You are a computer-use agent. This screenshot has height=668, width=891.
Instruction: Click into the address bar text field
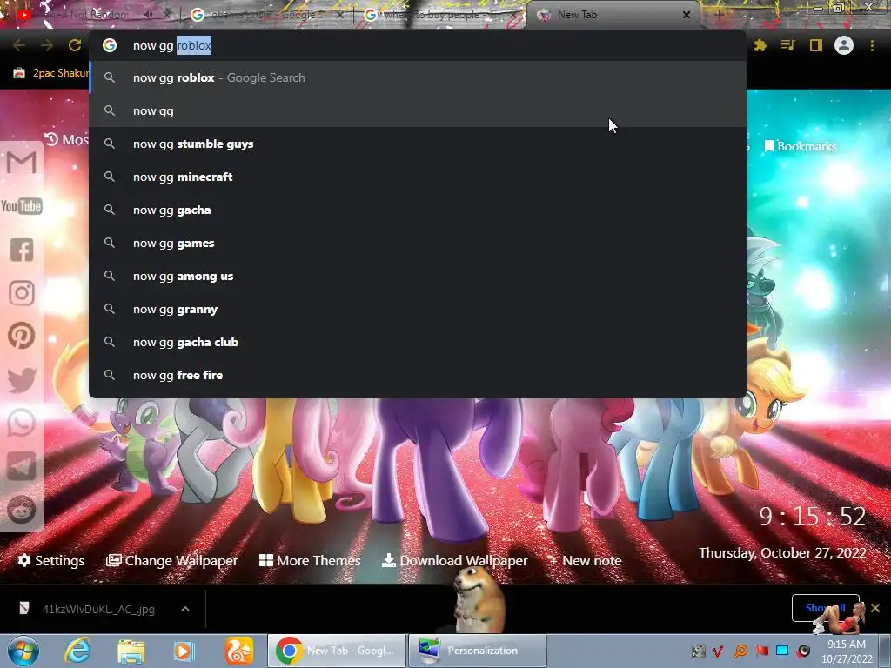(x=418, y=45)
